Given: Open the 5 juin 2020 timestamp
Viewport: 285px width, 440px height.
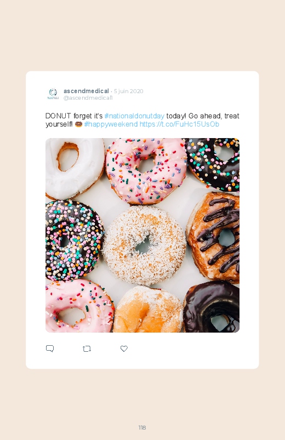Looking at the screenshot, I should coord(129,91).
